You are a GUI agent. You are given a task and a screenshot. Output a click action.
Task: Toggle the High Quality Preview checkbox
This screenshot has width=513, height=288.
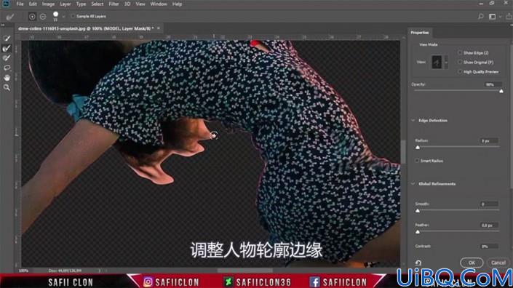pyautogui.click(x=460, y=71)
